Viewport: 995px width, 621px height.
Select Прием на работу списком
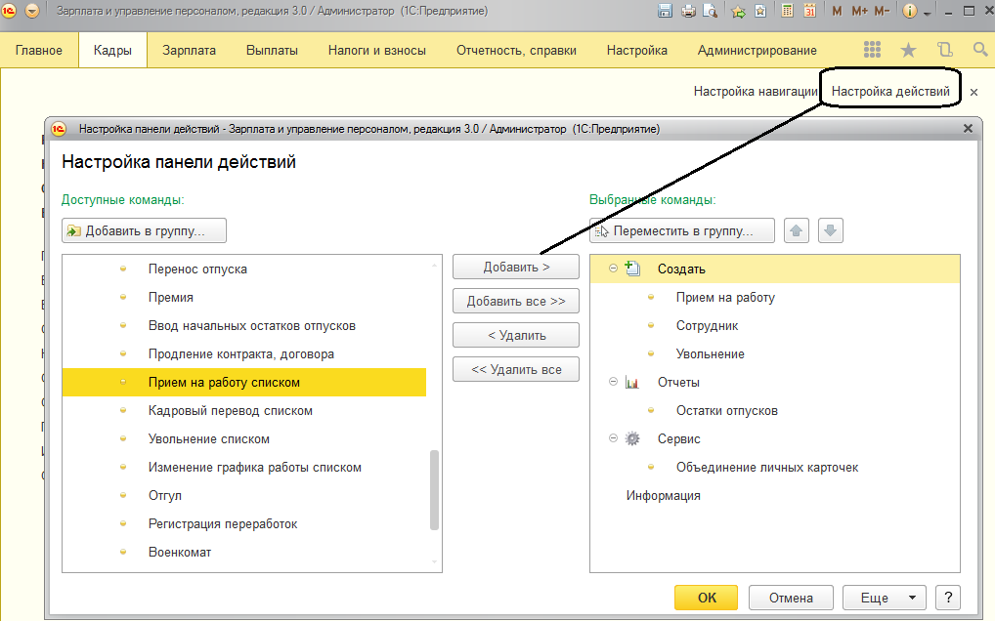pyautogui.click(x=244, y=382)
